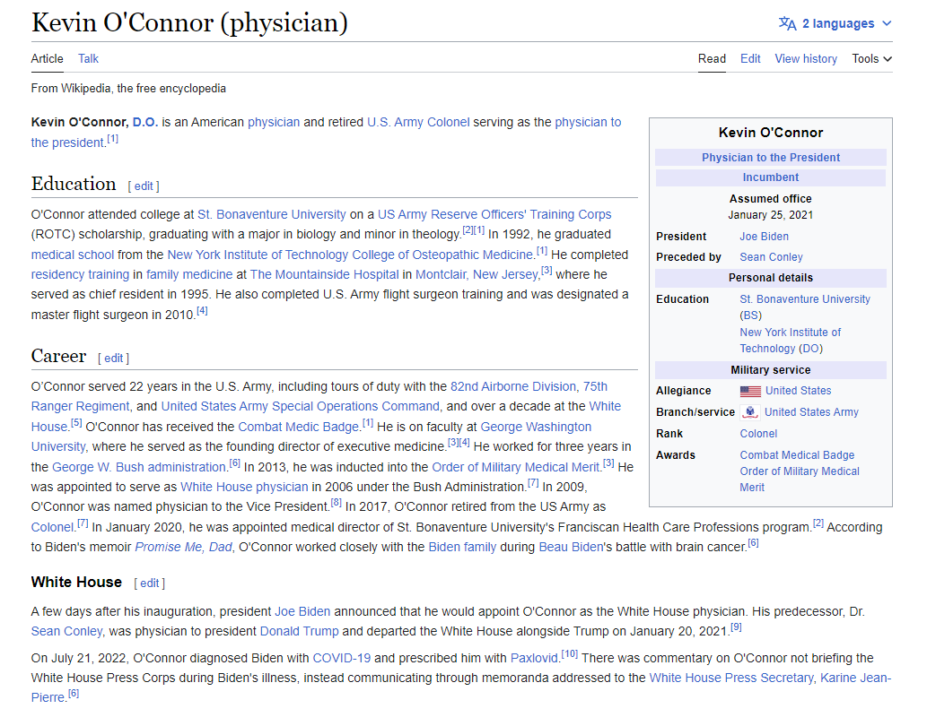The image size is (927, 726).
Task: Click citation [5] after White House
Action: [76, 423]
